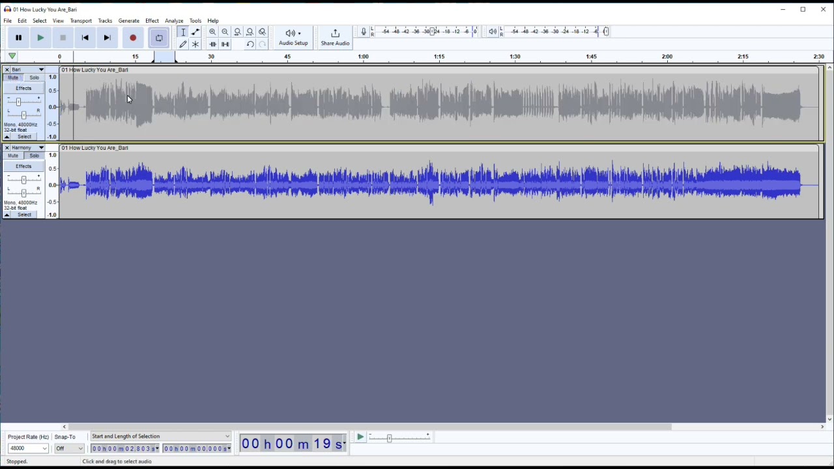Image resolution: width=834 pixels, height=469 pixels.
Task: Click the Share Audio button
Action: pos(336,38)
